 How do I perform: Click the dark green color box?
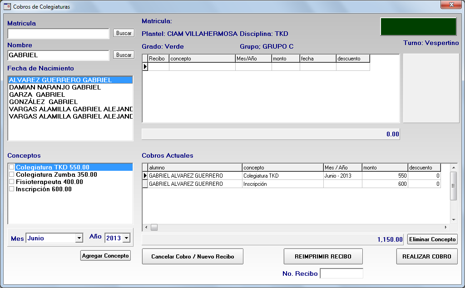pos(418,27)
